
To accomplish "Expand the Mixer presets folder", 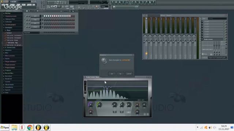I will (10, 56).
